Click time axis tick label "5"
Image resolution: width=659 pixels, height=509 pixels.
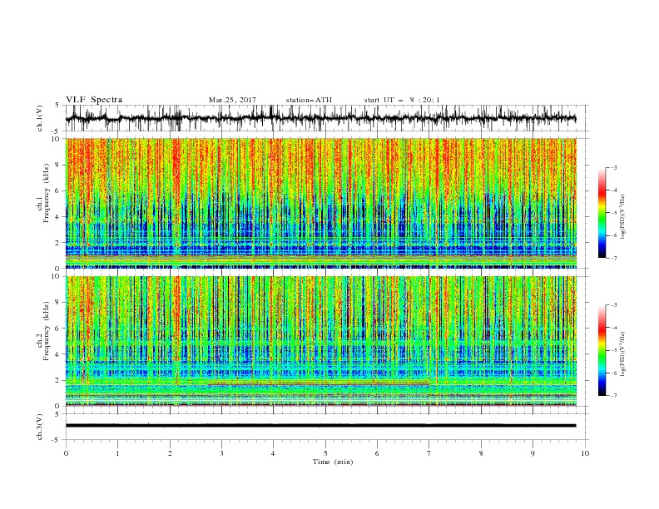pos(325,453)
